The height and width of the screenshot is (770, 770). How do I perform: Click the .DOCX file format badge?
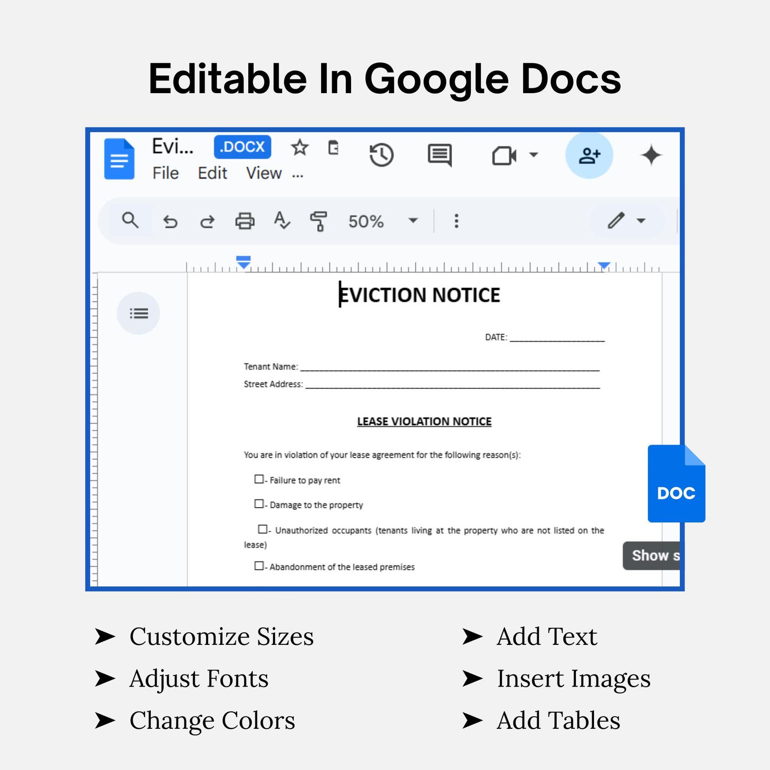click(242, 147)
